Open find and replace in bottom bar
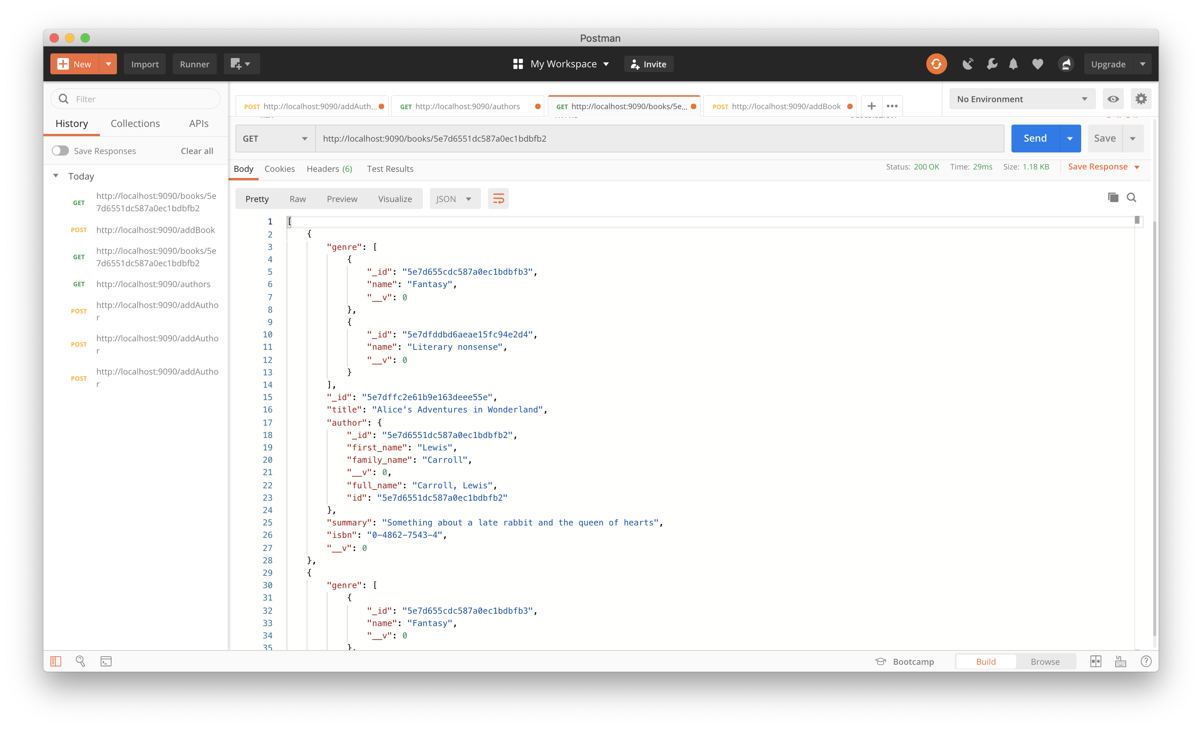This screenshot has width=1202, height=729. tap(81, 661)
